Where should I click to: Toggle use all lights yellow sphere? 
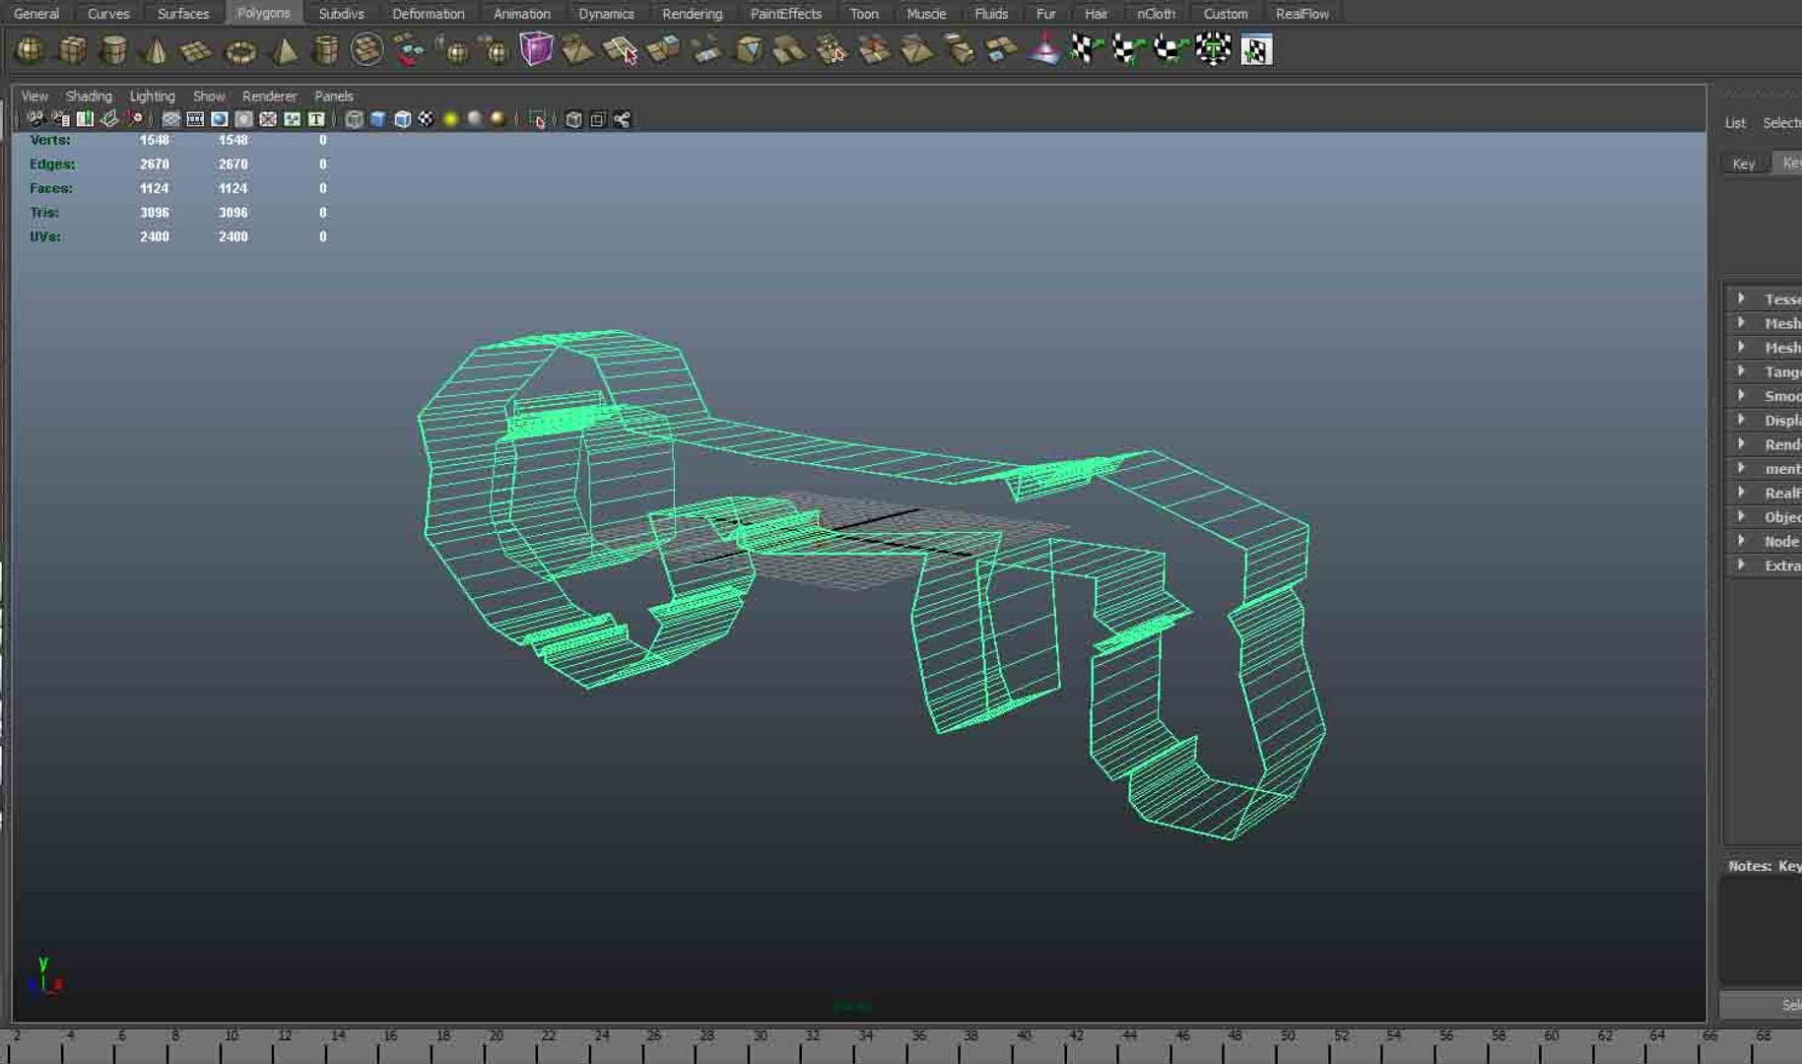coord(450,119)
